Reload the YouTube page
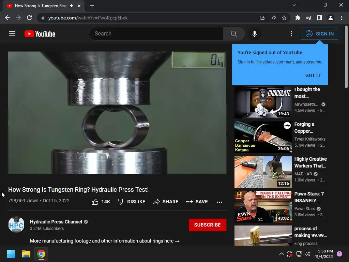Image resolution: width=349 pixels, height=262 pixels. (29, 18)
